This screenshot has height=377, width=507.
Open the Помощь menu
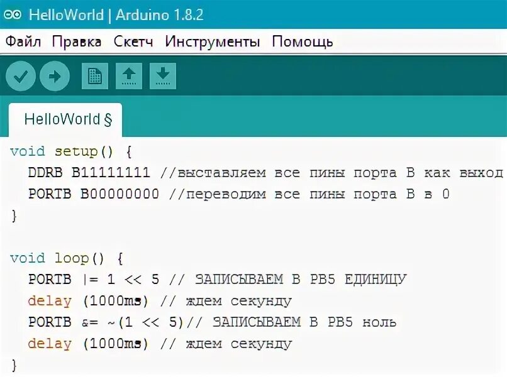(303, 41)
